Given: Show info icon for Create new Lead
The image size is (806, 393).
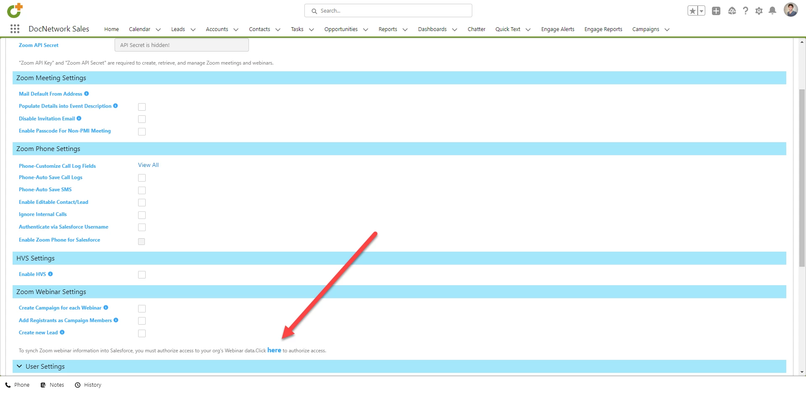Looking at the screenshot, I should [62, 332].
